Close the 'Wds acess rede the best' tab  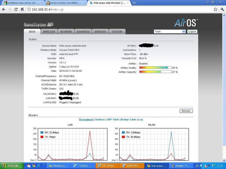click(128, 3)
